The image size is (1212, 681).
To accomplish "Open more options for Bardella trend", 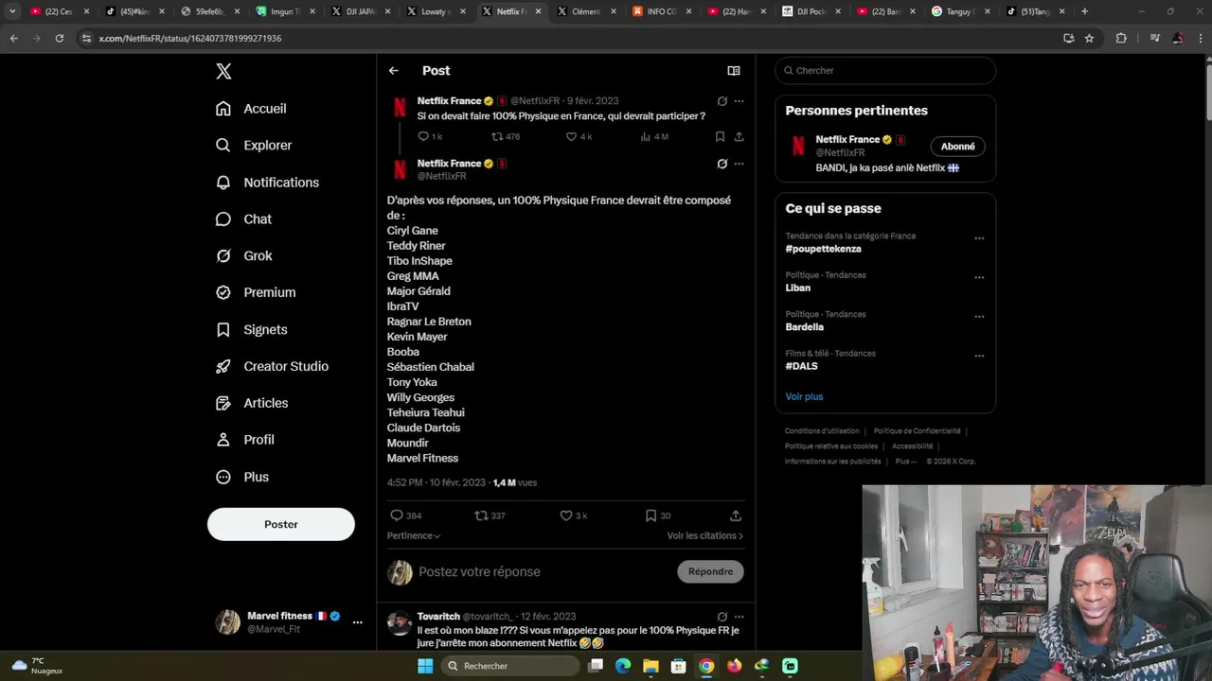I will 979,317.
